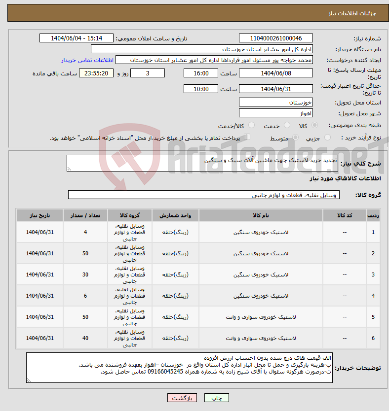Click the goods group cell in row 2

click(x=130, y=253)
